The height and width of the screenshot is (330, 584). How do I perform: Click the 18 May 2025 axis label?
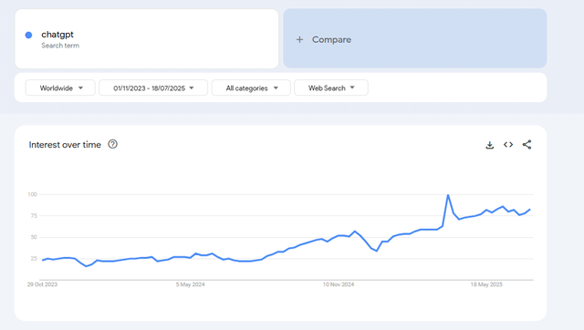(x=486, y=284)
